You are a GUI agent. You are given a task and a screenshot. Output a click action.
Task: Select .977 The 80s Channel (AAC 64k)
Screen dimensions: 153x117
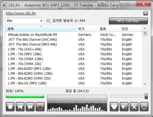74,40
